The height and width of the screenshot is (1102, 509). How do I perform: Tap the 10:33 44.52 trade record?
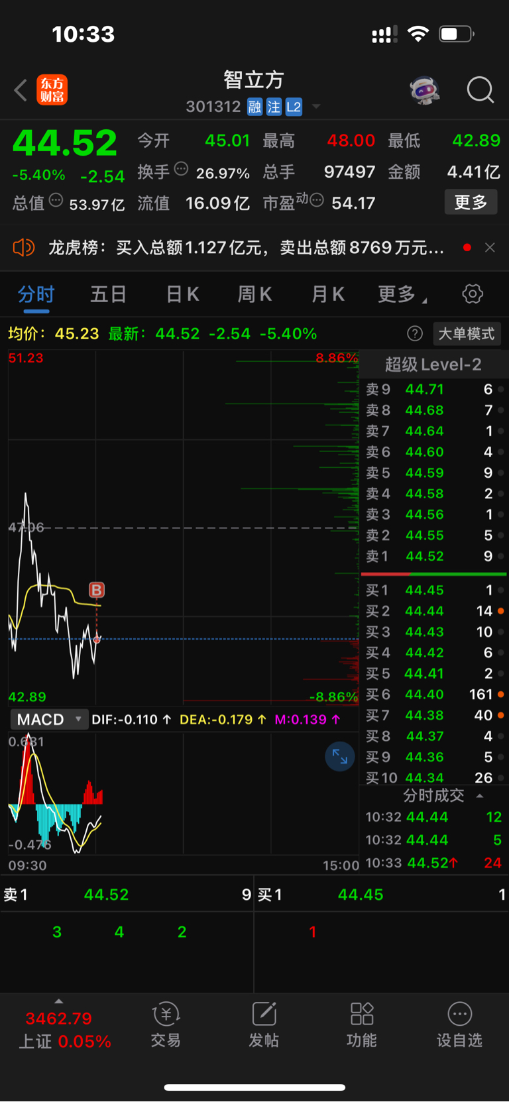[x=433, y=863]
